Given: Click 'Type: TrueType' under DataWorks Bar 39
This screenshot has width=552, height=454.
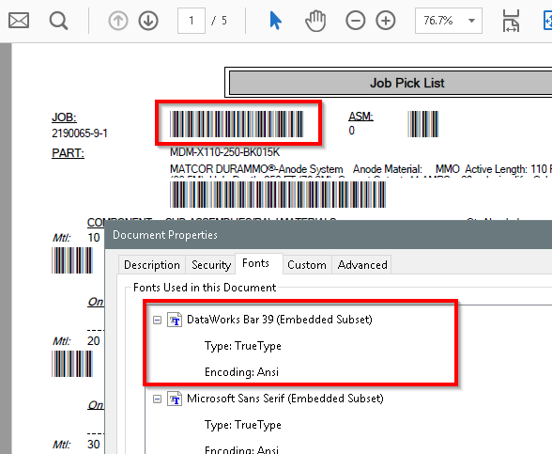Looking at the screenshot, I should 243,346.
